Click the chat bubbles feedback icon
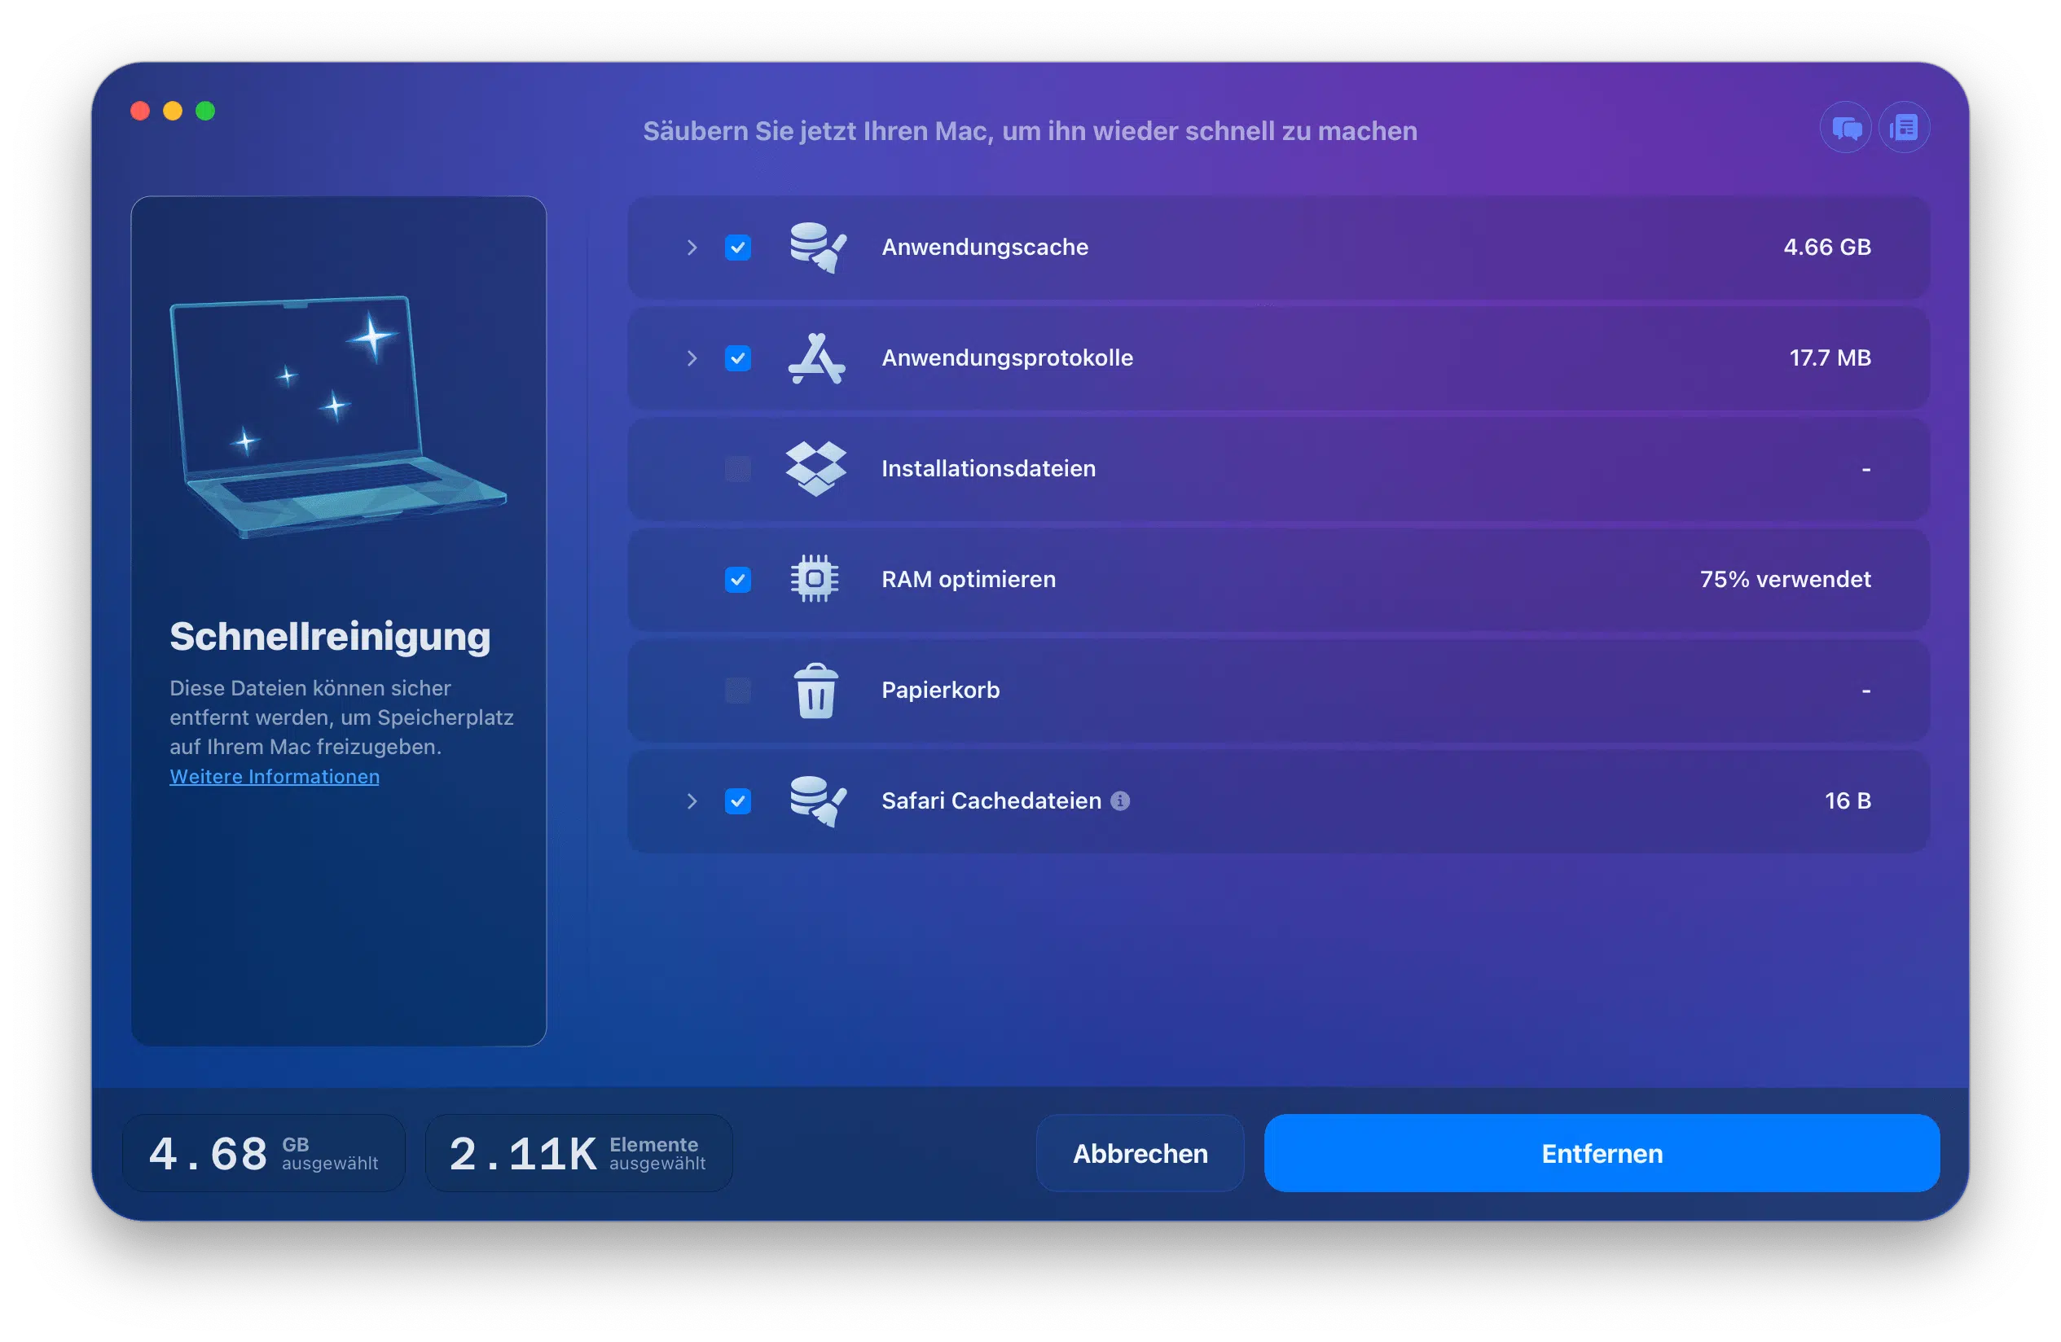Screen dimensions: 2061x1342 (x=1845, y=128)
